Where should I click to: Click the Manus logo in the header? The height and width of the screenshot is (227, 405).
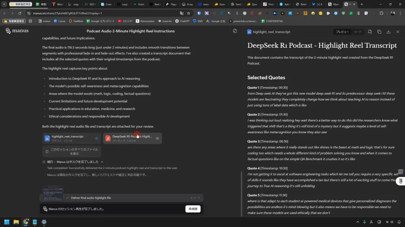(x=17, y=31)
